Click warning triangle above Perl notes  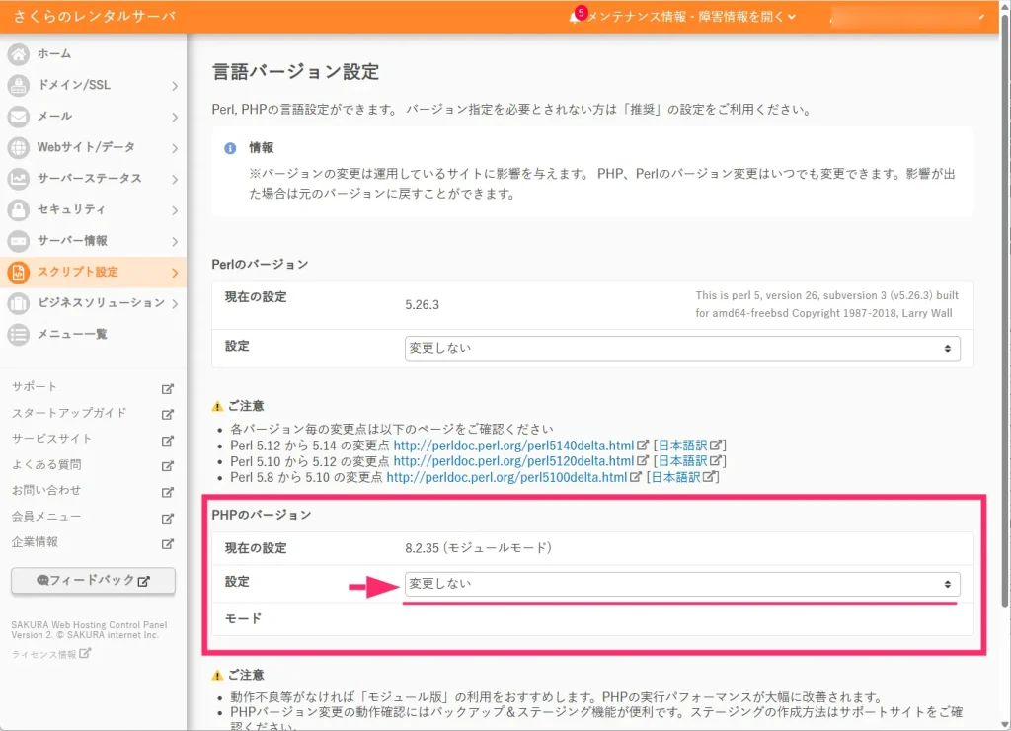tap(217, 406)
